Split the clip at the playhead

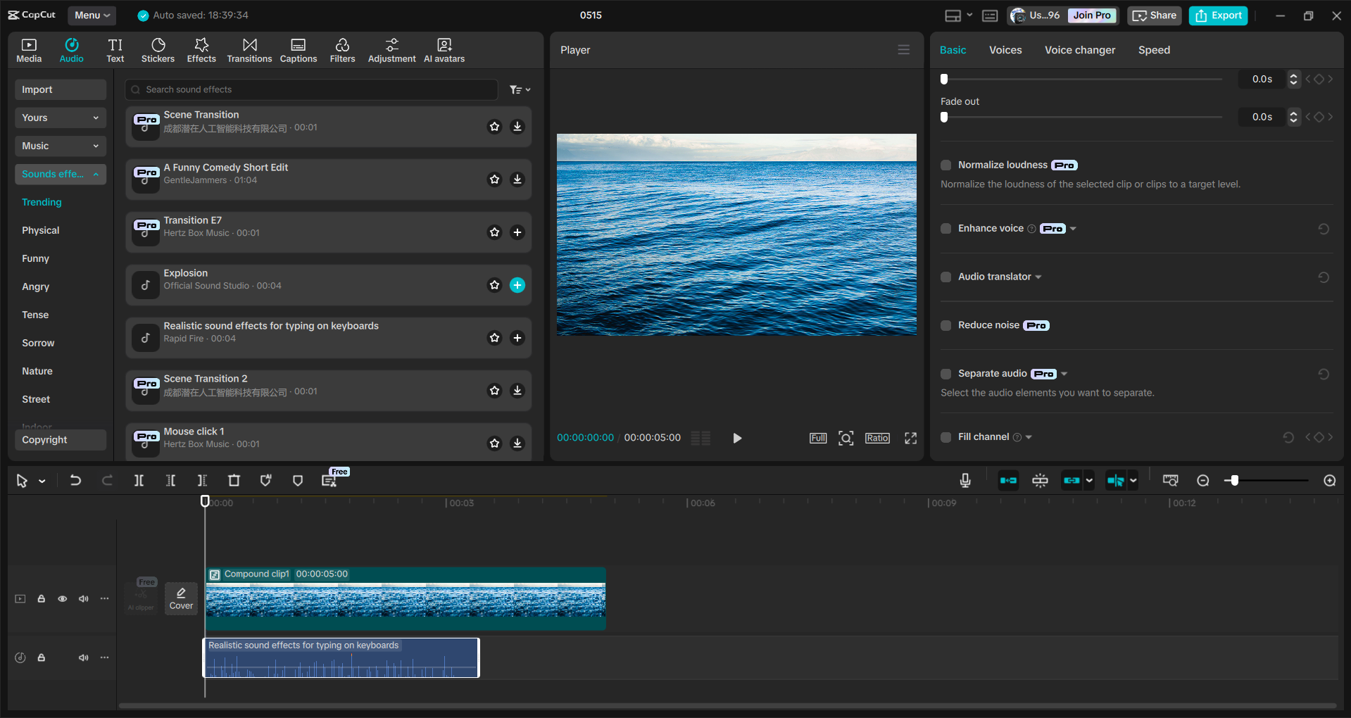(x=139, y=481)
